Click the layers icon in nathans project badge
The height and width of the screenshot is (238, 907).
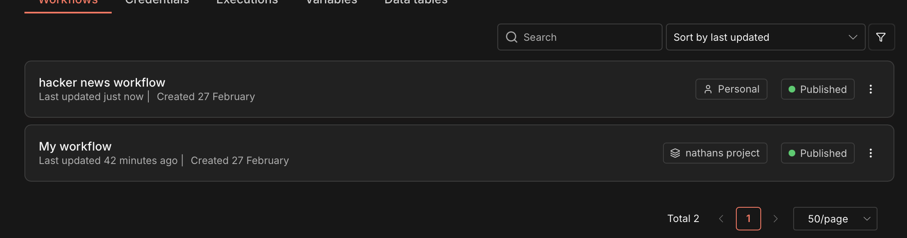675,153
